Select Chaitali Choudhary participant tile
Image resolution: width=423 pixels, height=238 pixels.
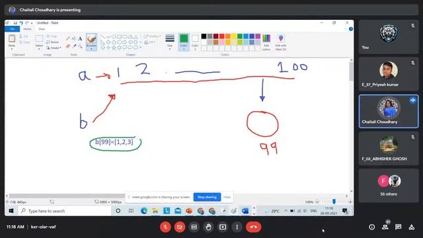click(x=389, y=111)
